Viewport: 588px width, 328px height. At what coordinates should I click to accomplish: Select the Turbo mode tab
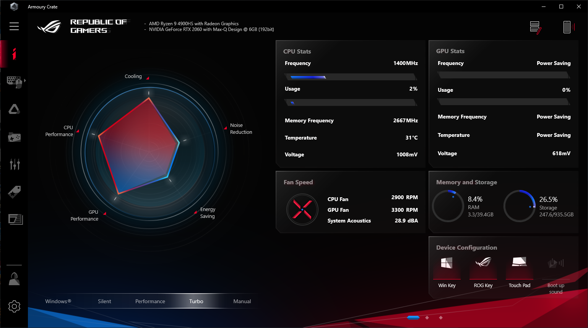(196, 301)
